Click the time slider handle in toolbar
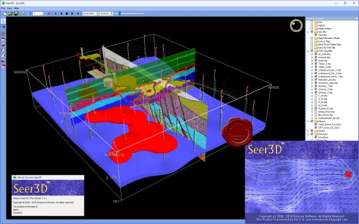This screenshot has height=224, width=359. (120, 14)
